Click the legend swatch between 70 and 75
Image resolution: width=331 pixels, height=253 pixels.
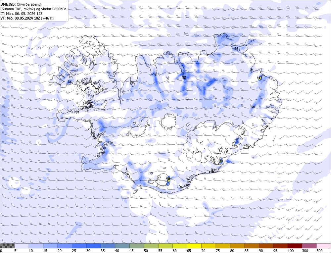[x=209, y=246]
